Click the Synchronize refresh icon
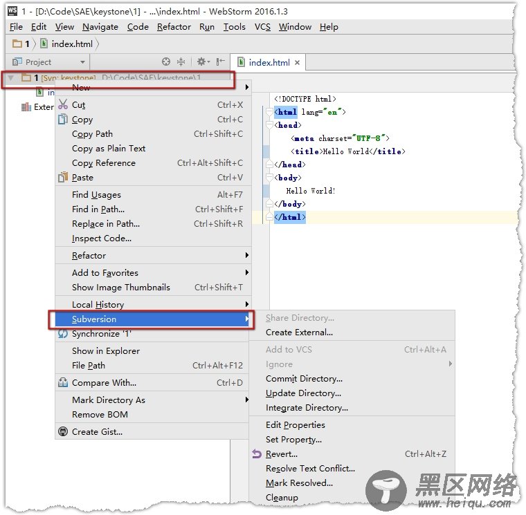Screen dimensions: 526x515 pos(63,334)
